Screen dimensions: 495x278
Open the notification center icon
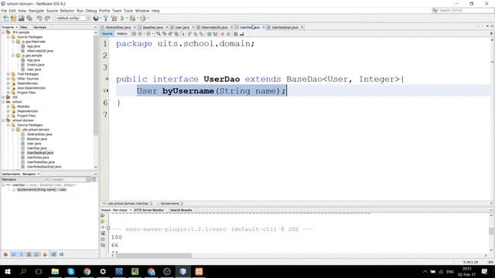[485, 271]
